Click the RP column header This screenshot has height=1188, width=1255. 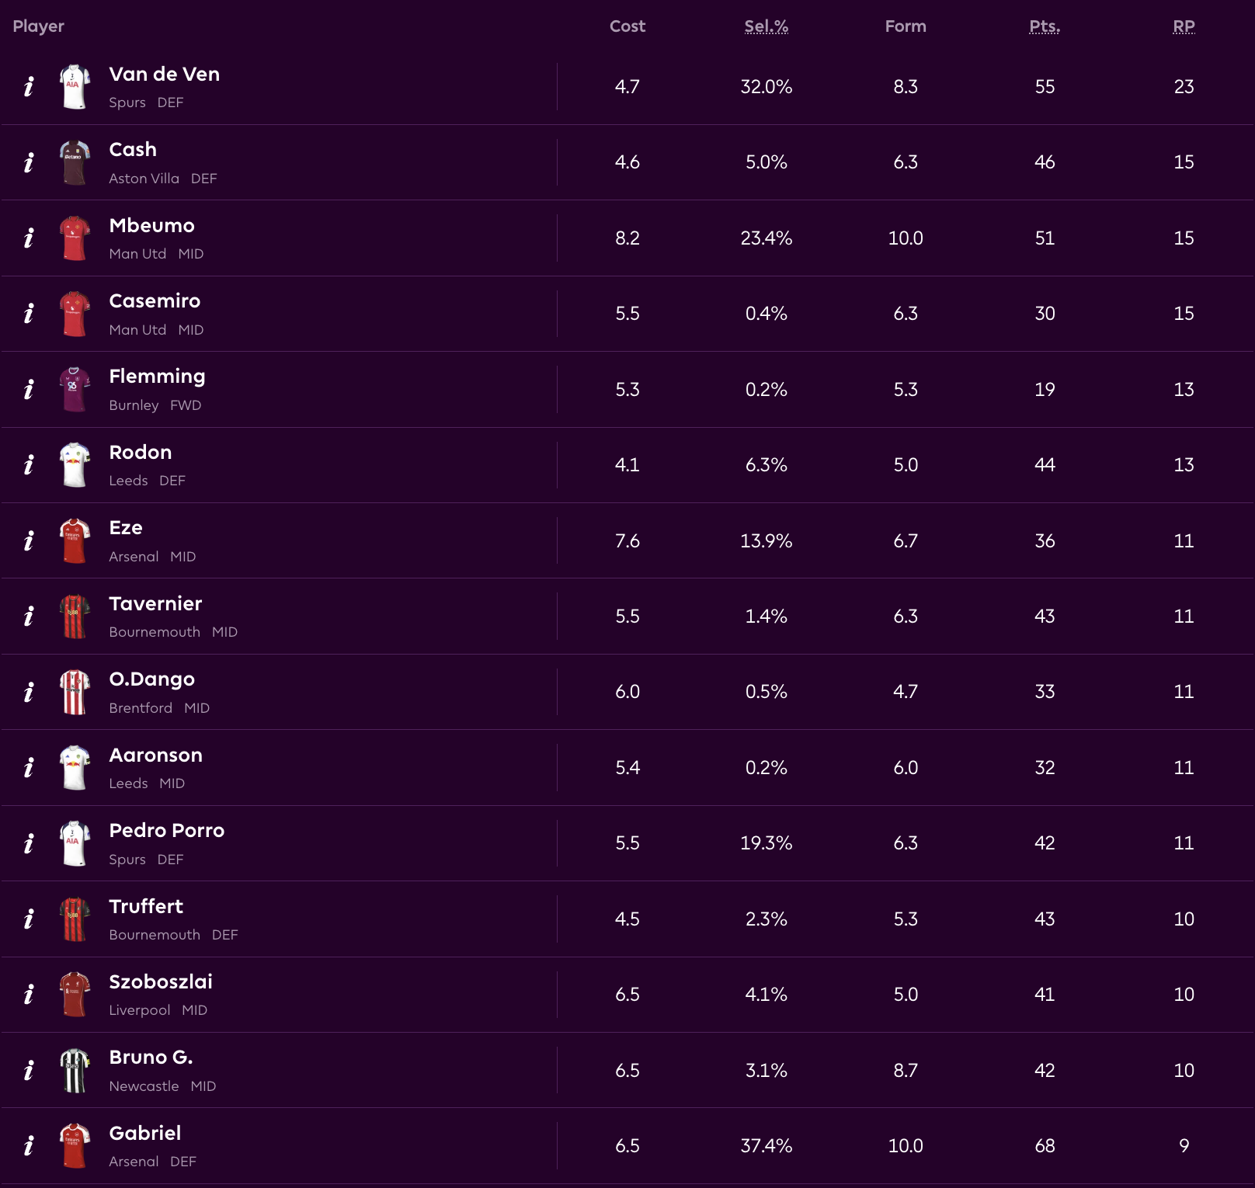click(x=1184, y=26)
